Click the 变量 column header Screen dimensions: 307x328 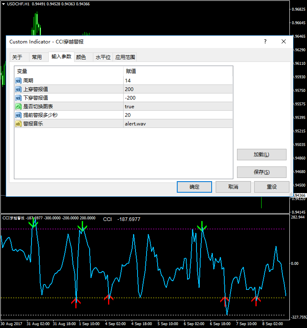[x=69, y=71]
